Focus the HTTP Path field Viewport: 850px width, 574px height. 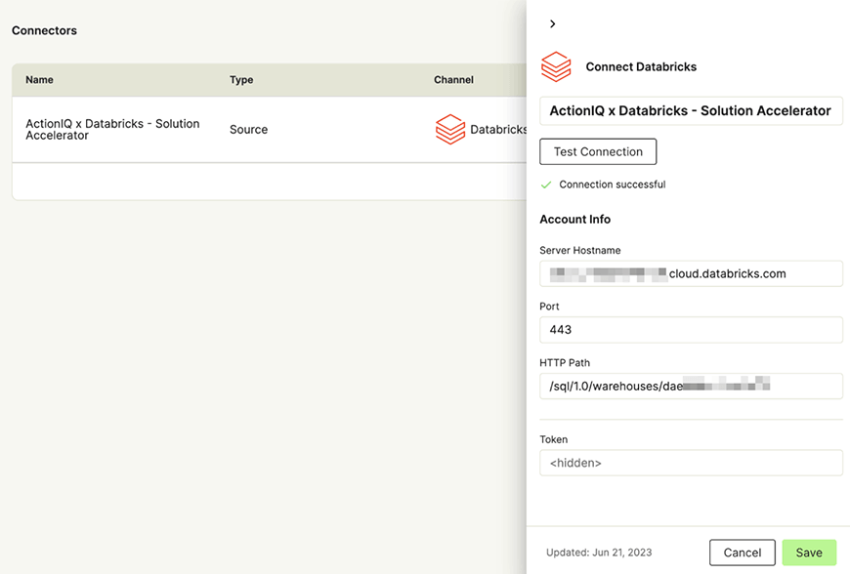pyautogui.click(x=691, y=387)
